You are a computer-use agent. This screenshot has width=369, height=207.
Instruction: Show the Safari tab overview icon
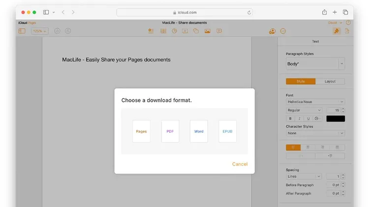pos(345,12)
